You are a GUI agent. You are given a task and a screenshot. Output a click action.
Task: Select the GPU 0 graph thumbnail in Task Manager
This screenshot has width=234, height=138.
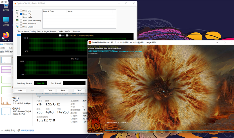click(6, 111)
